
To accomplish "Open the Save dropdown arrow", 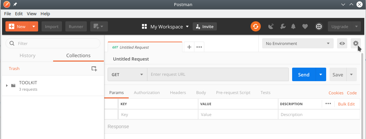I will pyautogui.click(x=351, y=74).
